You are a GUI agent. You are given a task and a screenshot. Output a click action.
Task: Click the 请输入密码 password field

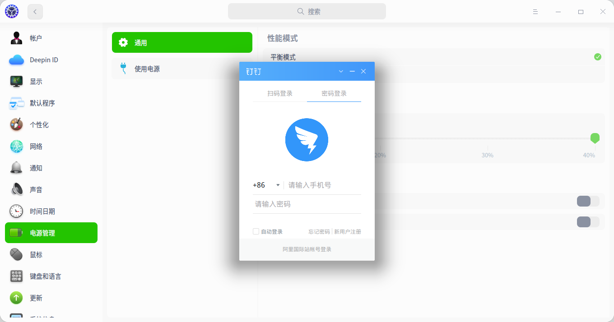(x=307, y=204)
